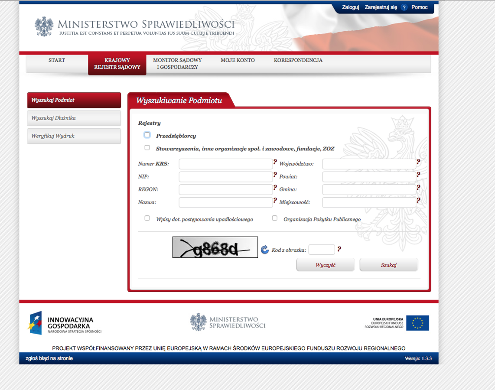Click the Zaloguj link
Viewport: 495px width, 390px height.
[x=350, y=7]
